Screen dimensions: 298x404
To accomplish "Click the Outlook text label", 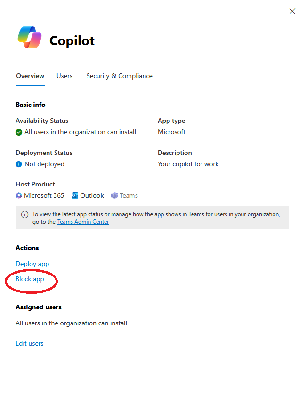I will tap(92, 195).
